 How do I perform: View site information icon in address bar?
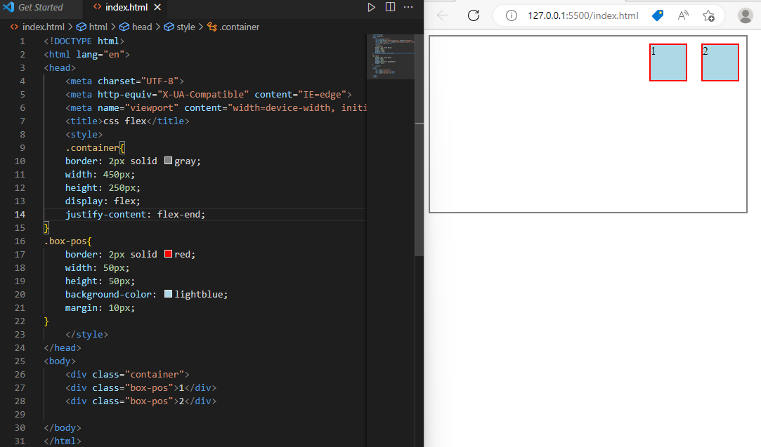pos(511,15)
